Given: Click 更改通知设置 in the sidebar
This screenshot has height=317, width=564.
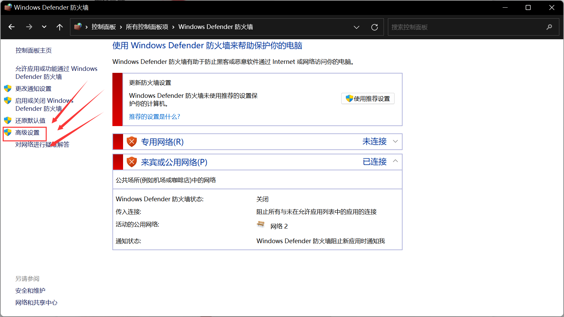Looking at the screenshot, I should click(x=33, y=89).
